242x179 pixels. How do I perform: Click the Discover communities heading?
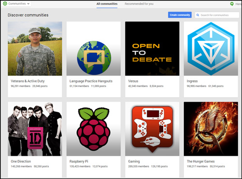pyautogui.click(x=28, y=15)
